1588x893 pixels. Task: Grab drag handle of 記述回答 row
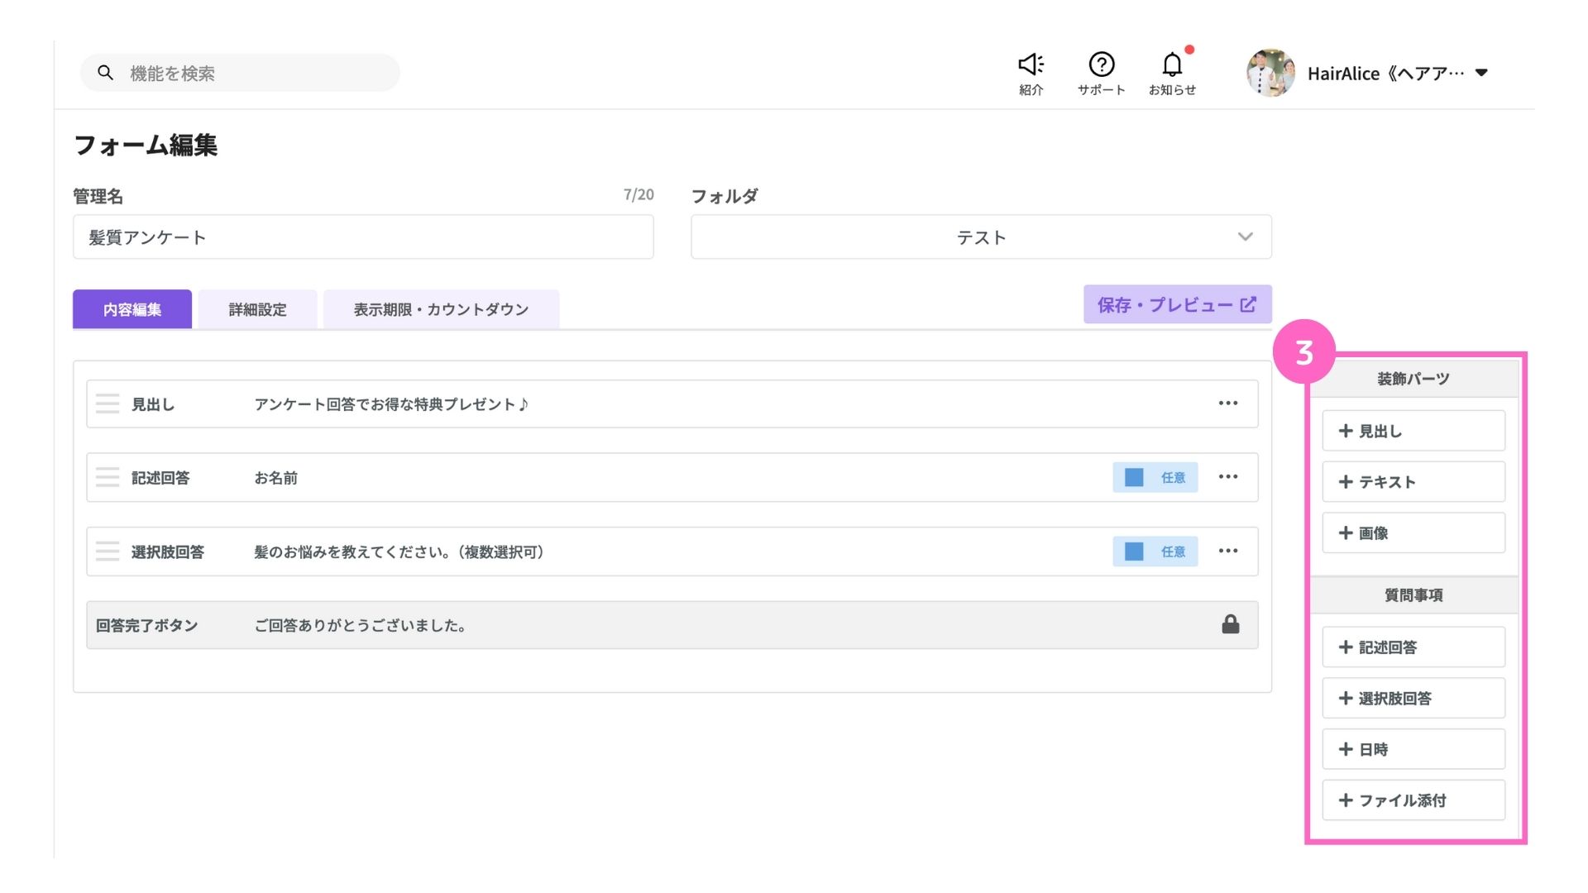[x=108, y=477]
